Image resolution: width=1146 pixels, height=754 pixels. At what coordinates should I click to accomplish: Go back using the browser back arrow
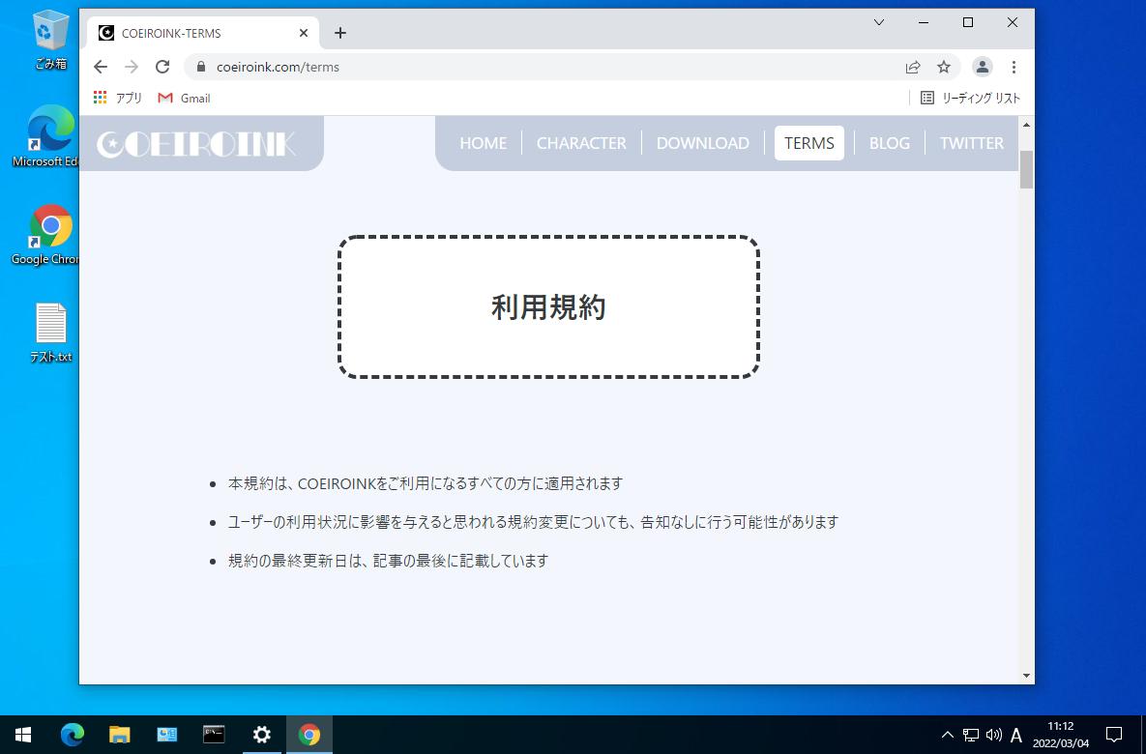tap(101, 68)
